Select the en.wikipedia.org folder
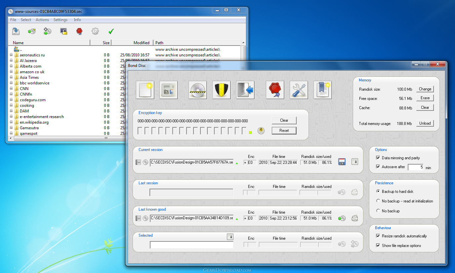This screenshot has height=273, width=455. [x=34, y=122]
